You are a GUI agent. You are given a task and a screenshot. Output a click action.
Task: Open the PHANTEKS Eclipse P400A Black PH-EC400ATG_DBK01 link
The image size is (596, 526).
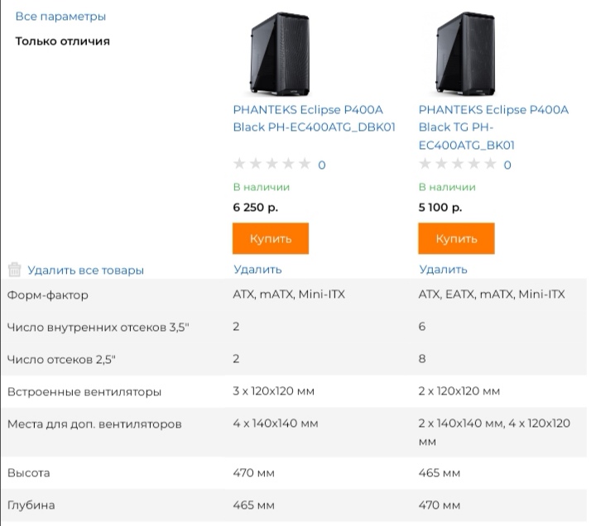(314, 118)
